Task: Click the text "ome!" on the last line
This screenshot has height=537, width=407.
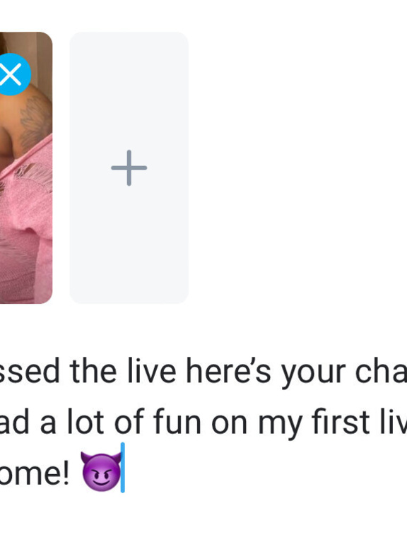Action: [34, 473]
